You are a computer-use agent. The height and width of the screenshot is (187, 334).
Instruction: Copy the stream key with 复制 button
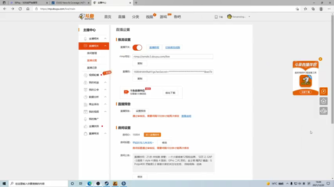click(140, 79)
